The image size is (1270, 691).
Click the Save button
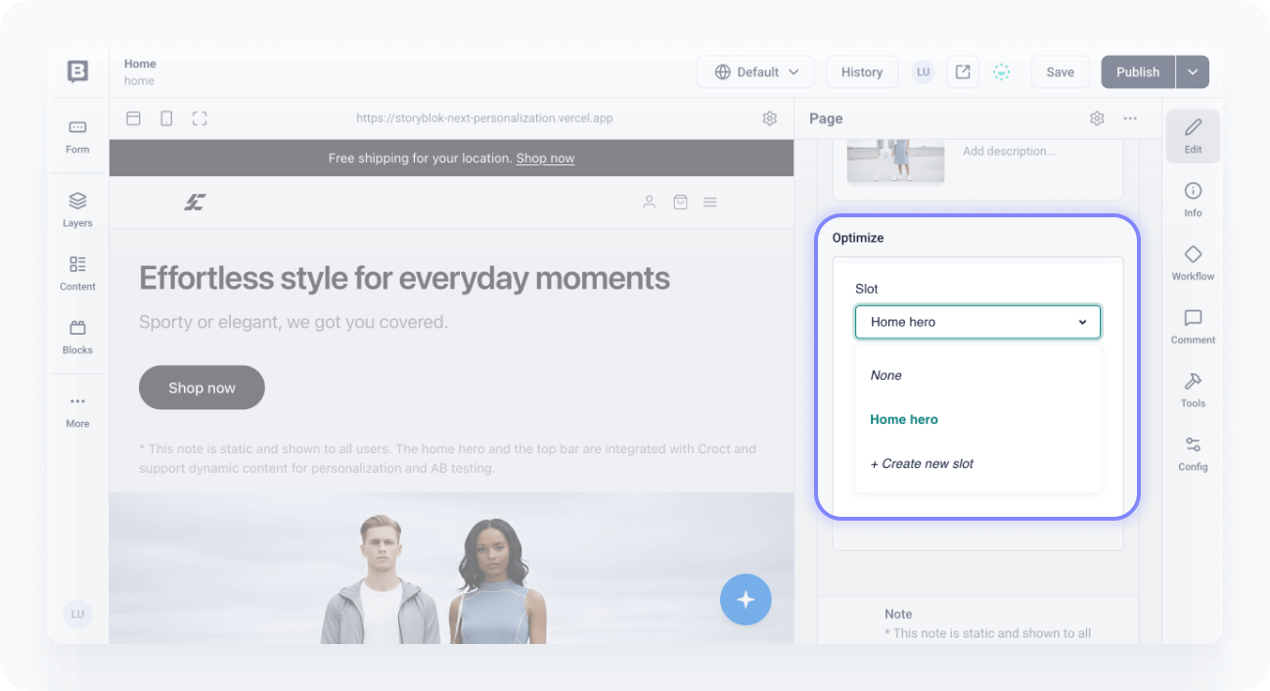(1060, 71)
